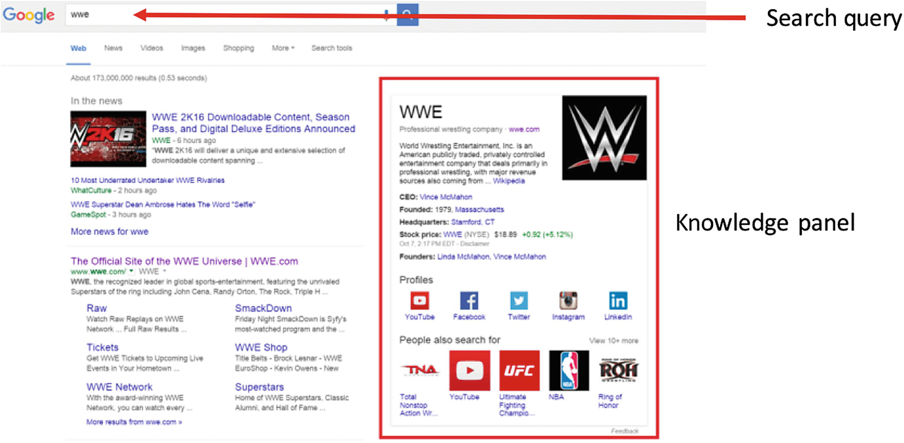Screen dimensions: 904x443
Task: Switch to the Web tab
Action: (78, 48)
